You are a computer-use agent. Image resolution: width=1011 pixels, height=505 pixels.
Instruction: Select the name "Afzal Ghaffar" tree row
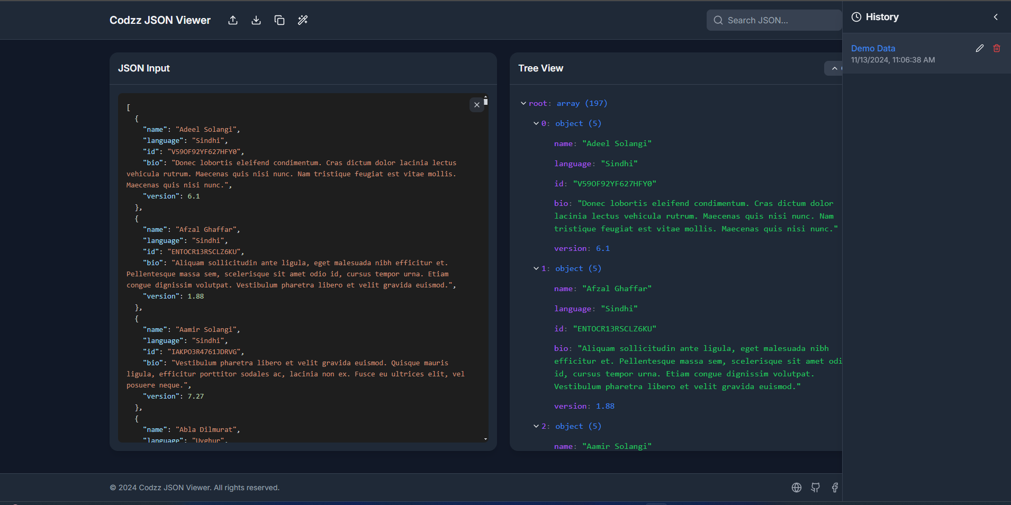click(603, 288)
